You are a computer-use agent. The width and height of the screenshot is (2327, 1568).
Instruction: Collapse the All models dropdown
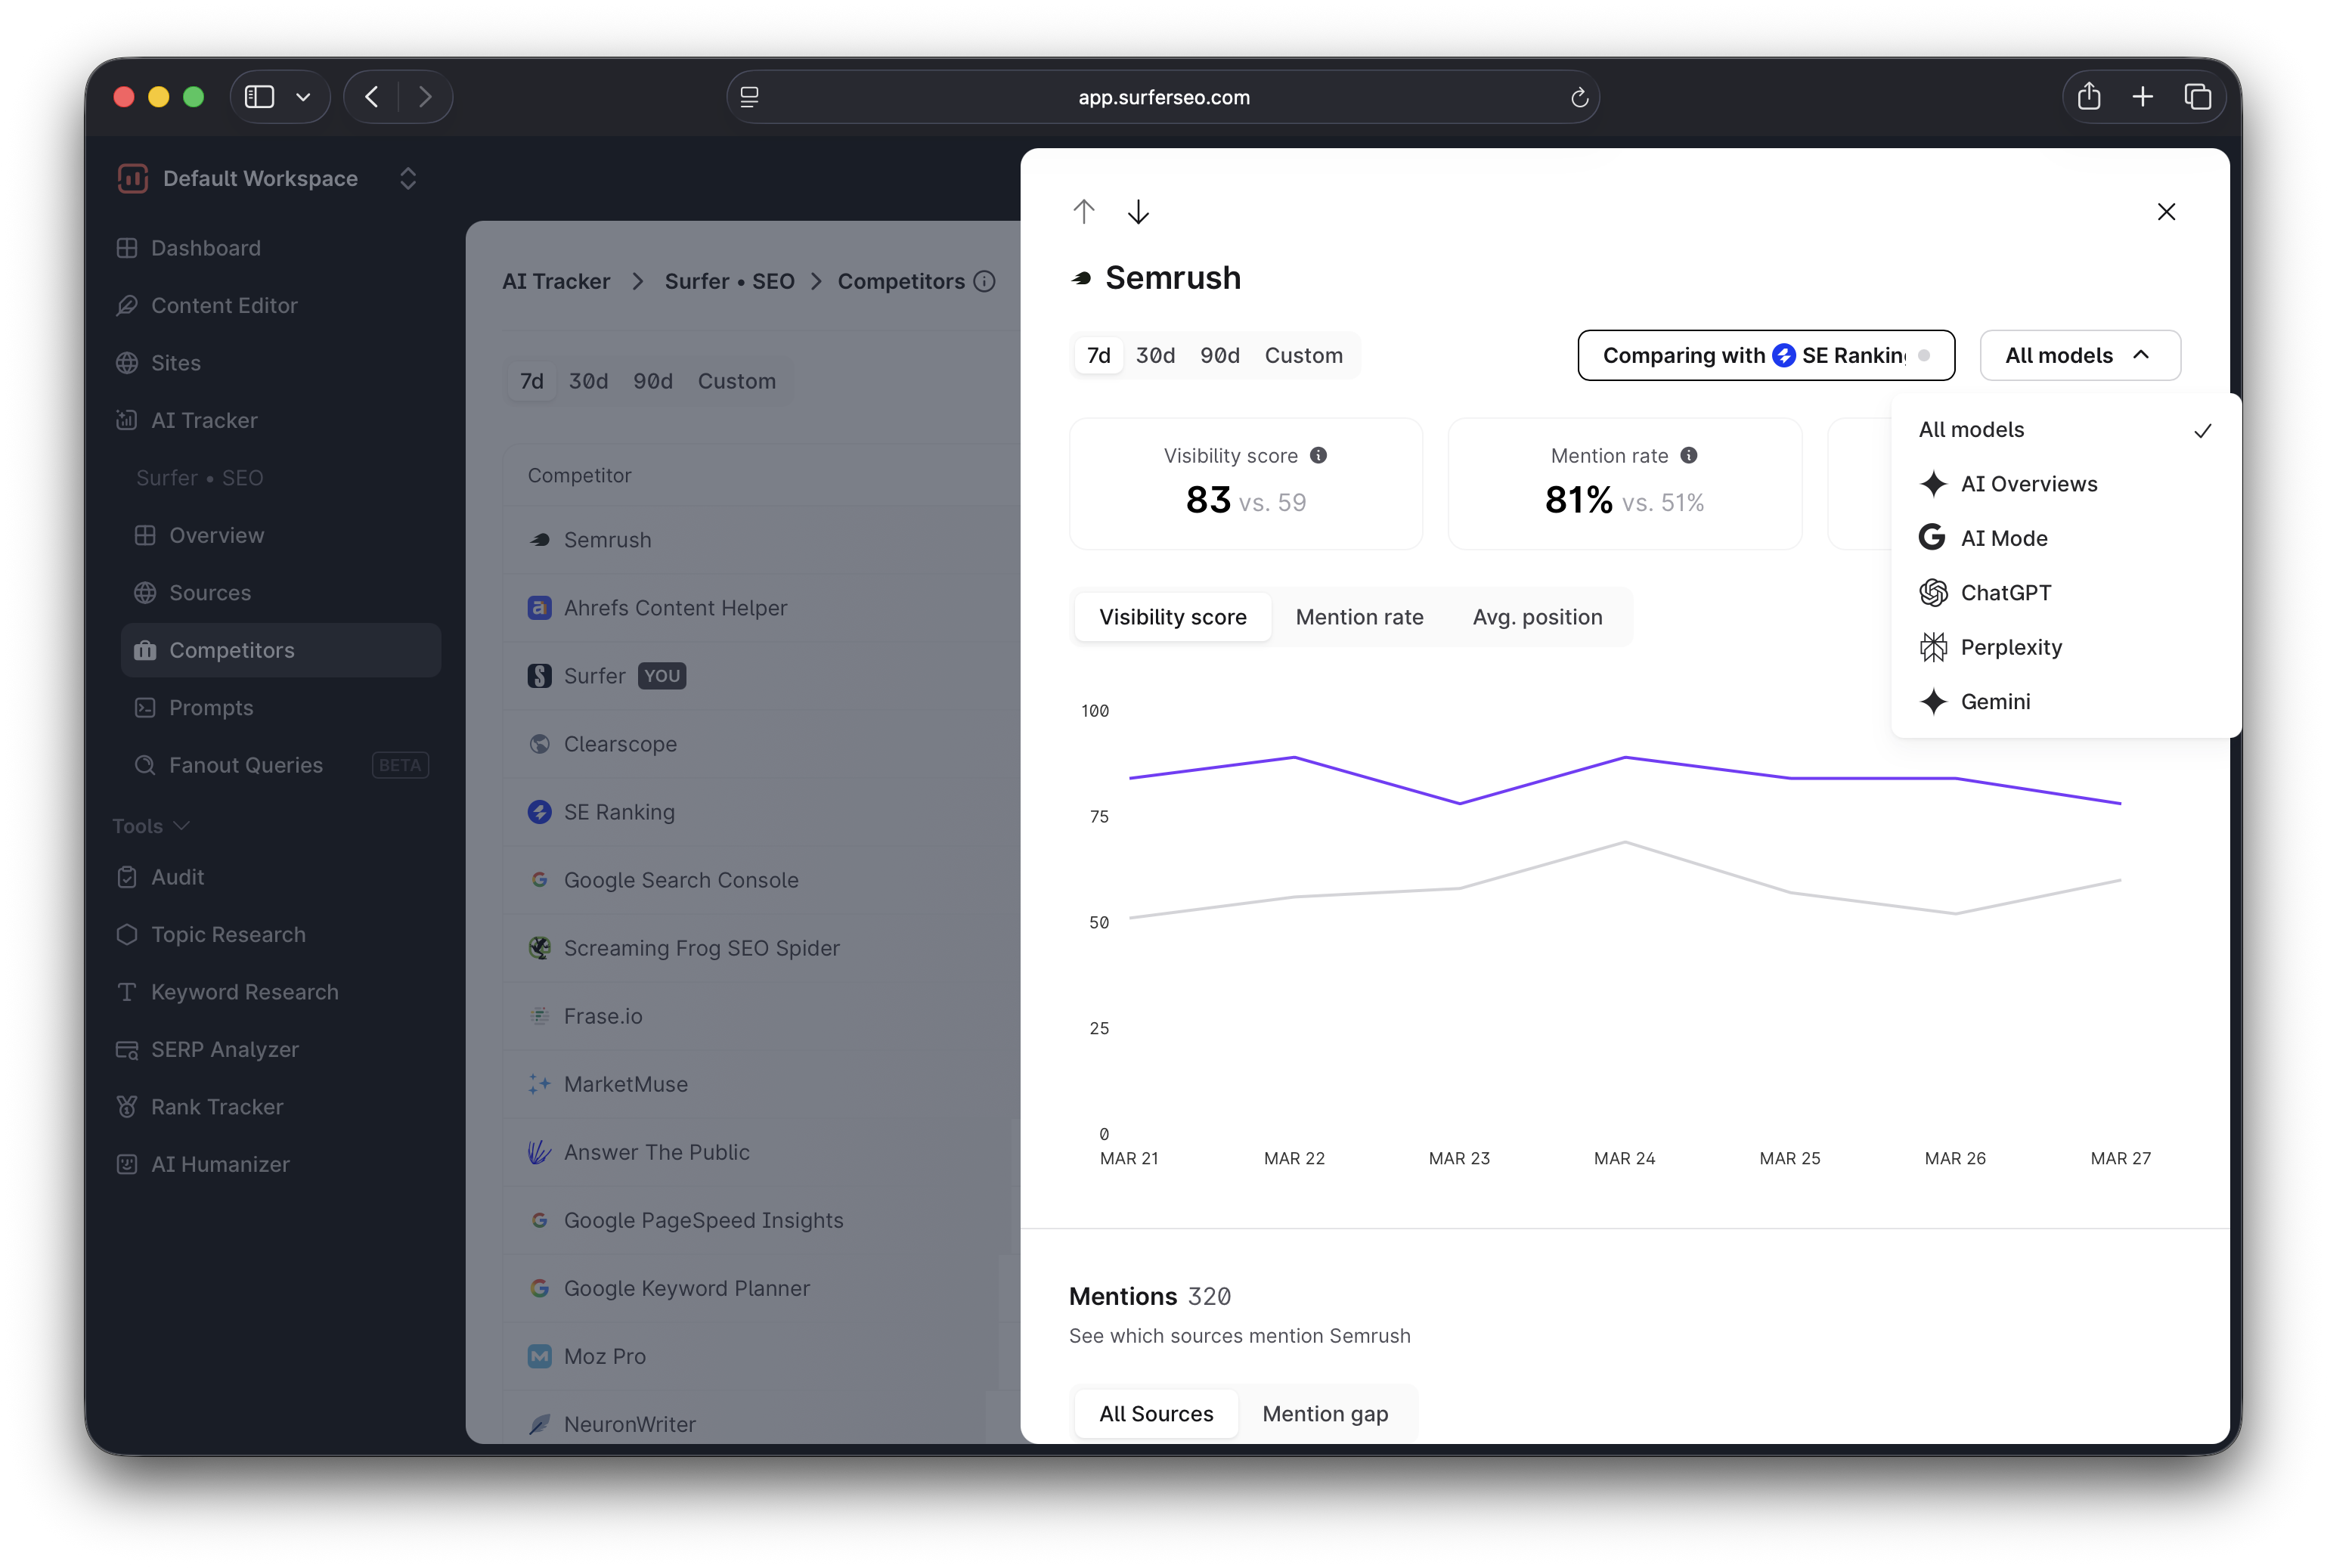(2079, 355)
